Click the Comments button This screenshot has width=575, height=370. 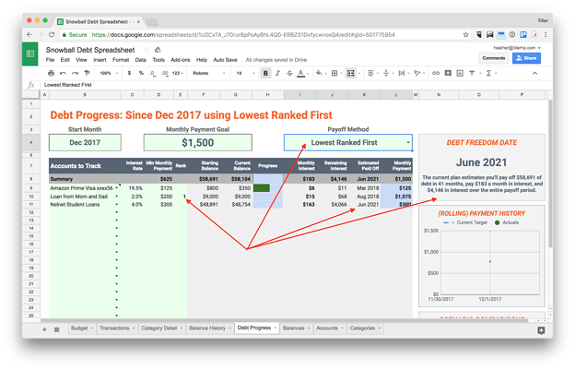tap(494, 58)
